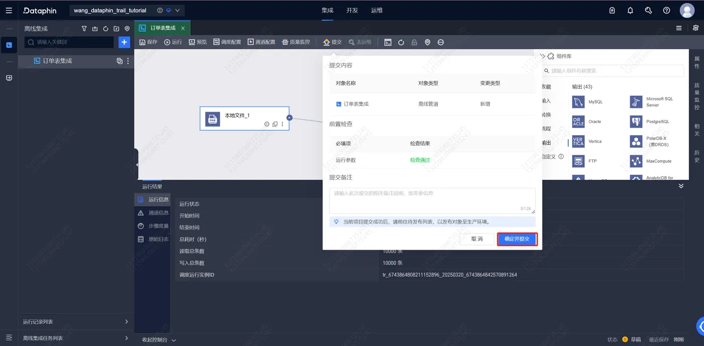Click the toolbar lock icon
The image size is (704, 346).
pyautogui.click(x=414, y=42)
